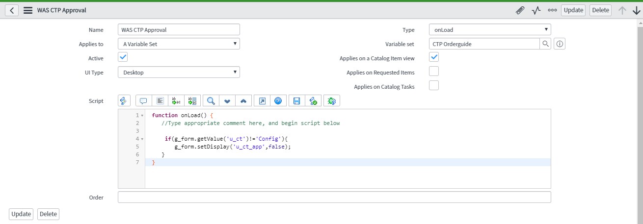The width and height of the screenshot is (643, 224).
Task: Toggle the syntax editor script icon
Action: [x=124, y=100]
